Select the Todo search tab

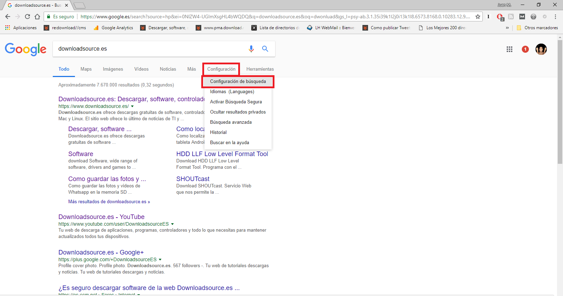coord(64,69)
